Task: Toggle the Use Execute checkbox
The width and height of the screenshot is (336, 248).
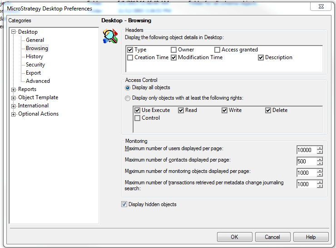Action: pos(138,111)
